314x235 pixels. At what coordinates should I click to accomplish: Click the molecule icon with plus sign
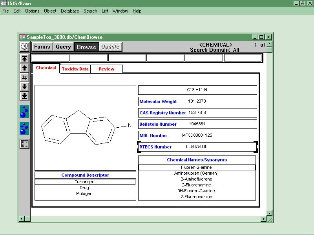24,128
